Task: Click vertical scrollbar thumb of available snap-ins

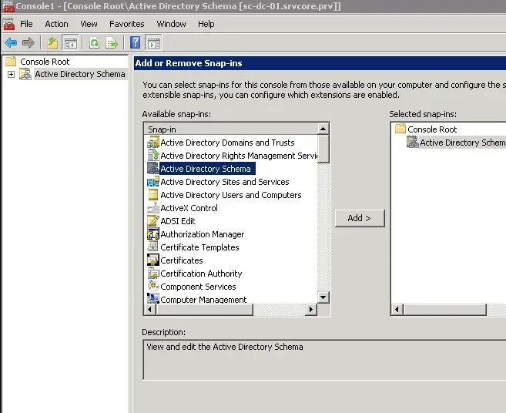Action: click(x=323, y=149)
